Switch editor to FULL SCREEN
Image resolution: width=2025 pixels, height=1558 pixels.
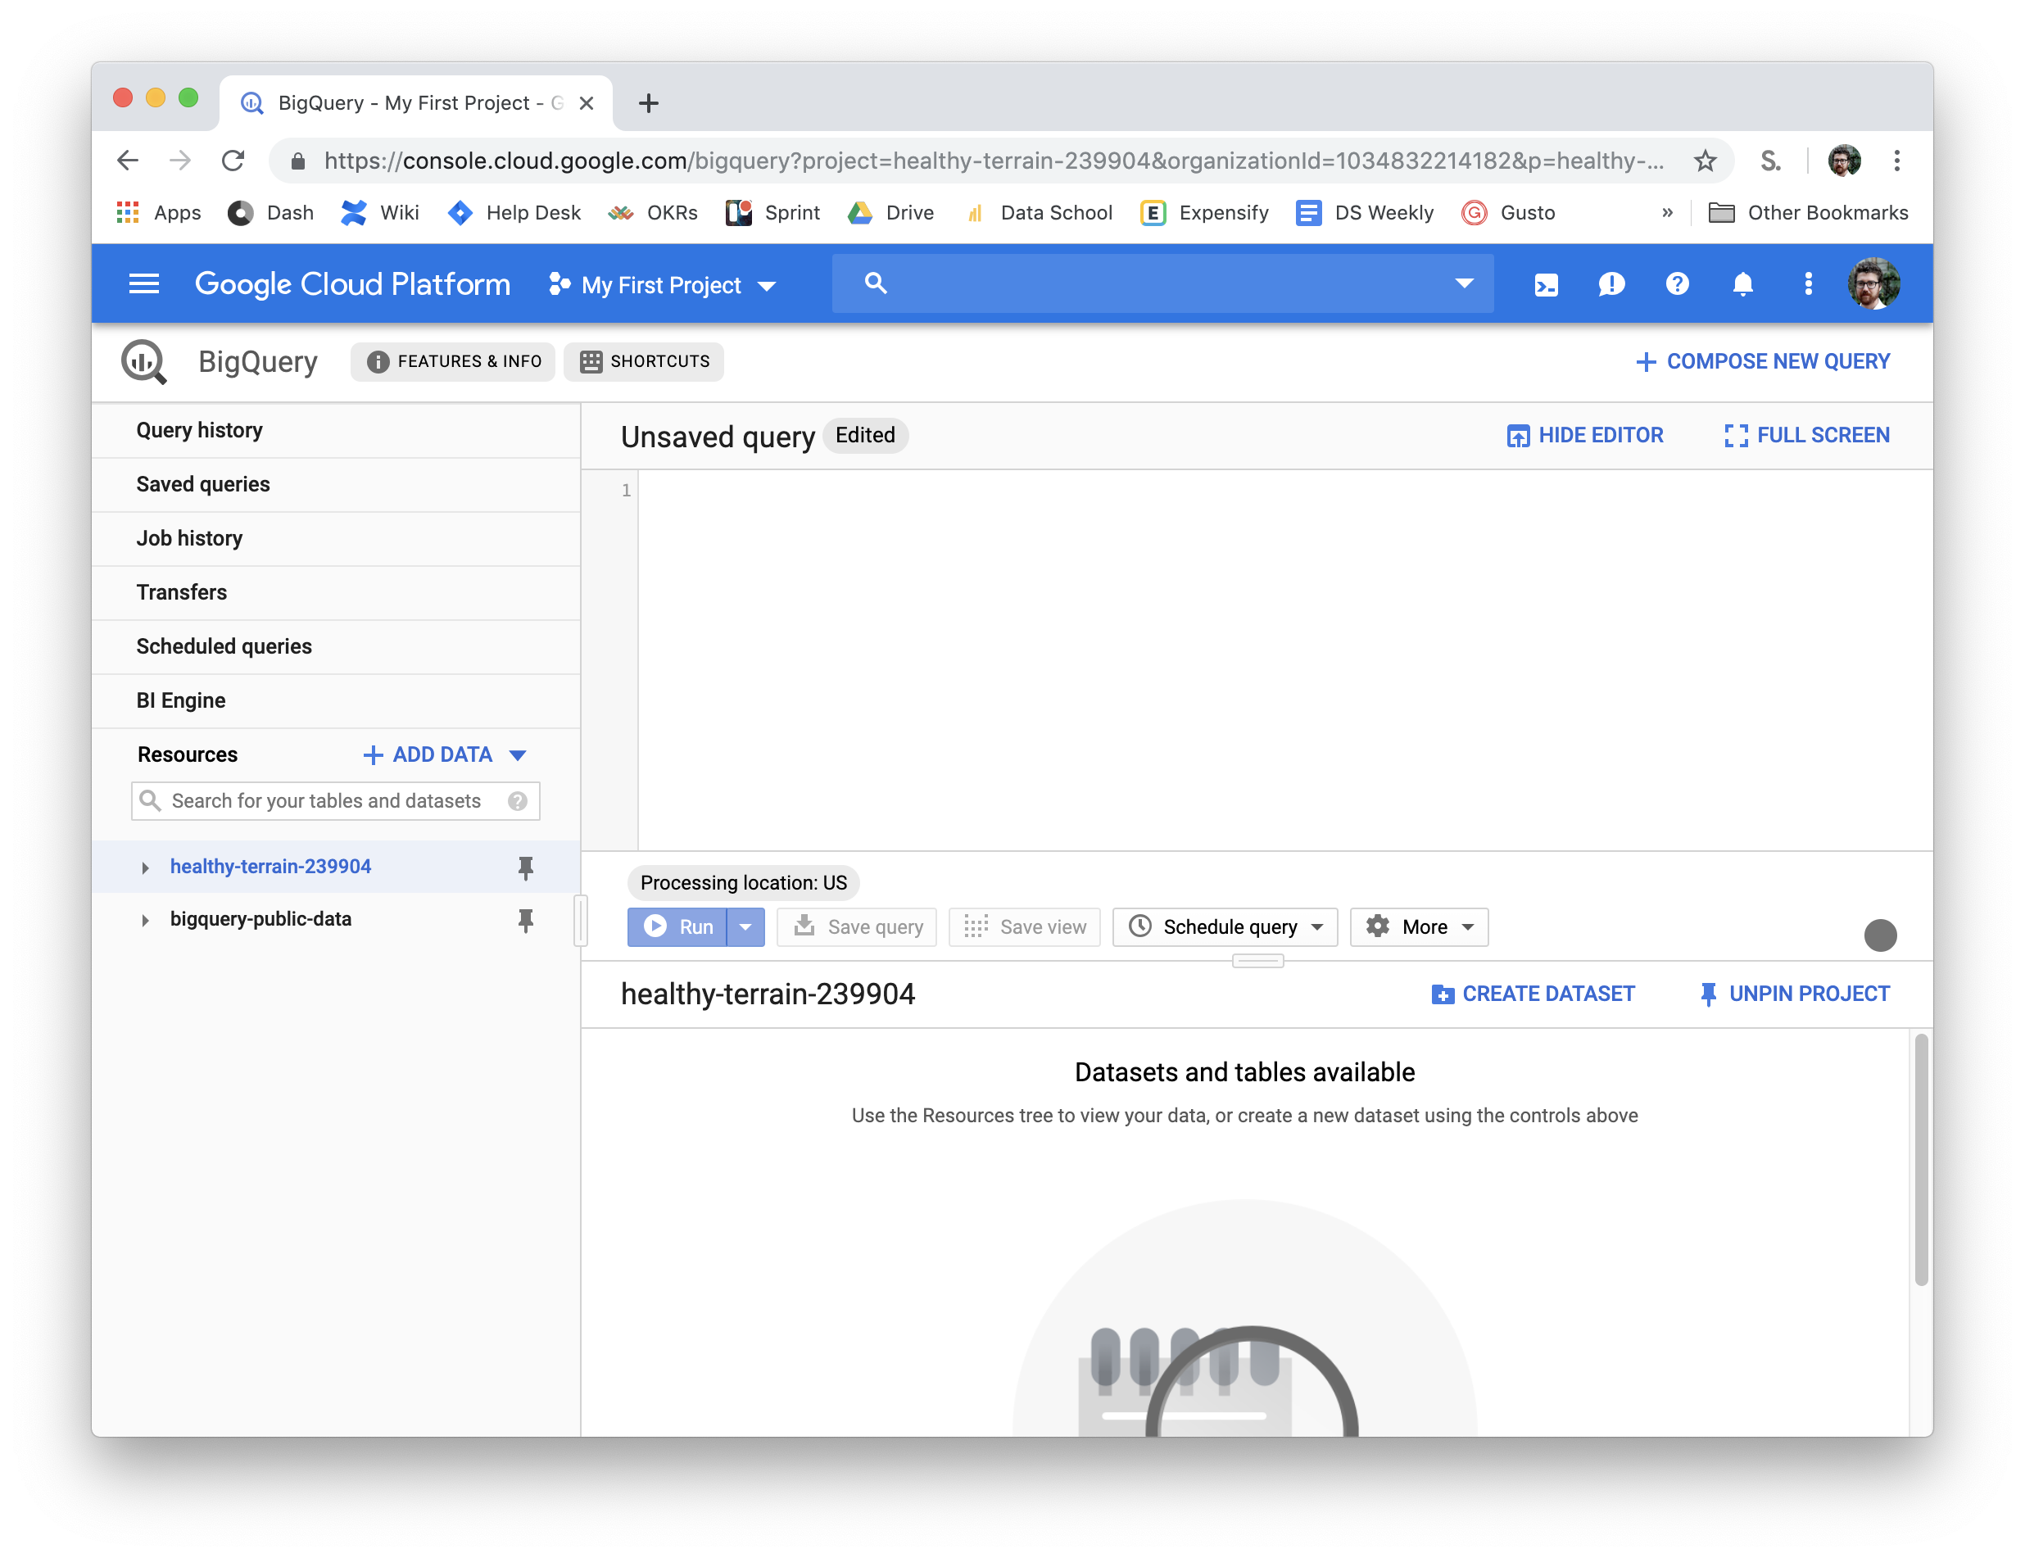click(x=1806, y=436)
